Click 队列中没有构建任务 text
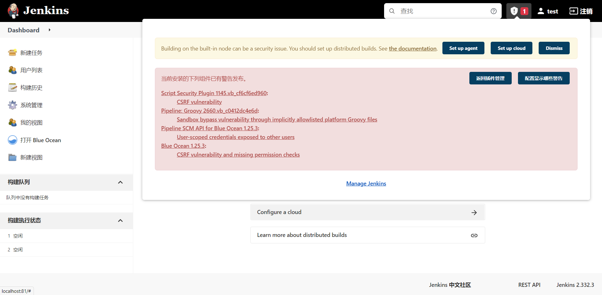 28,198
